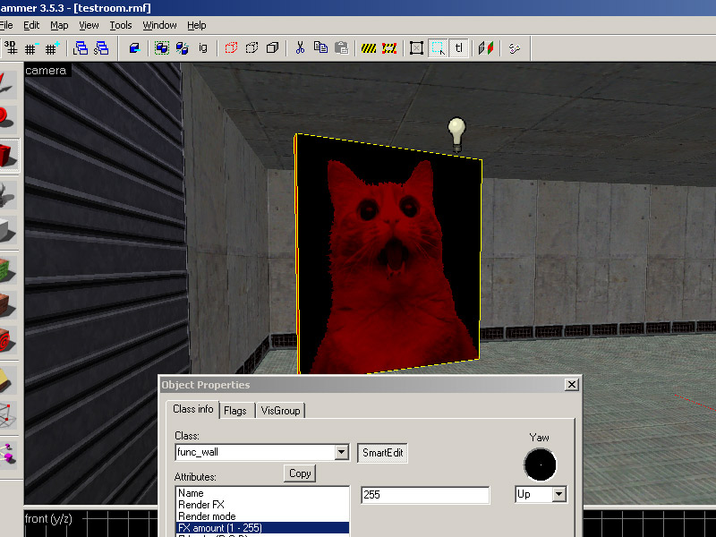Show all hidden objects icon
This screenshot has height=537, width=716.
click(x=272, y=47)
